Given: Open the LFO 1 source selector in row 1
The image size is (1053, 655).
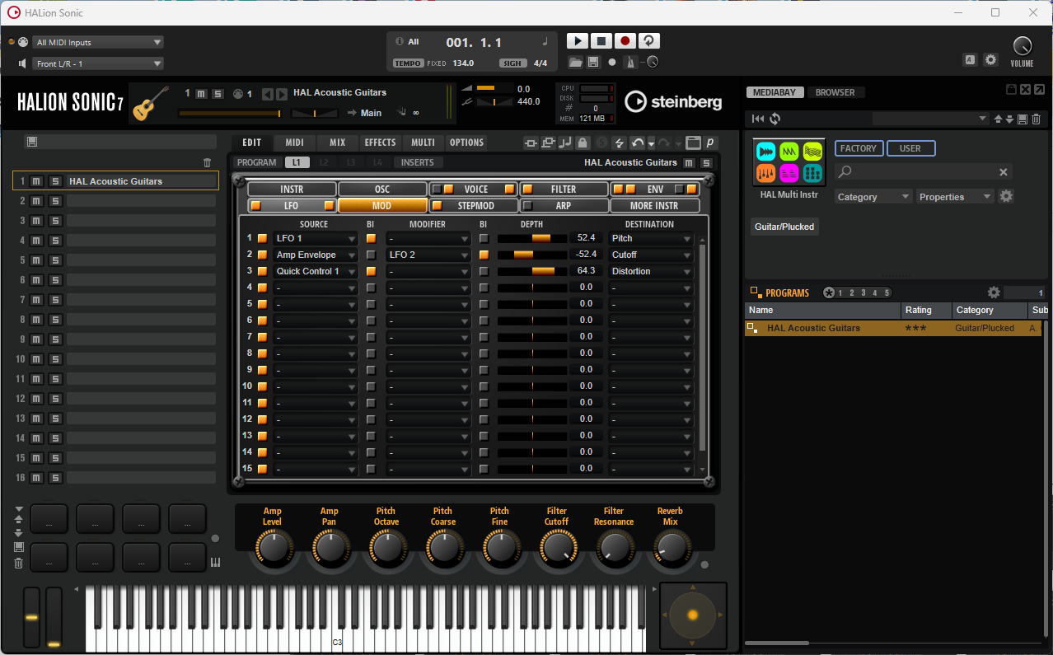Looking at the screenshot, I should click(x=316, y=237).
